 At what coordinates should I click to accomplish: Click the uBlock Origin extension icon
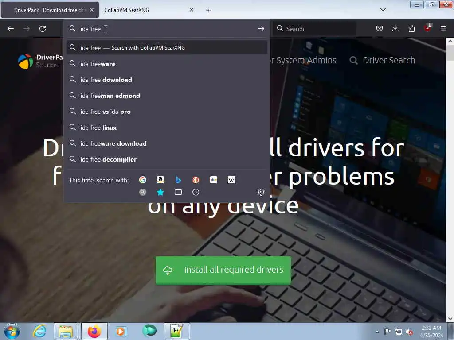click(427, 28)
